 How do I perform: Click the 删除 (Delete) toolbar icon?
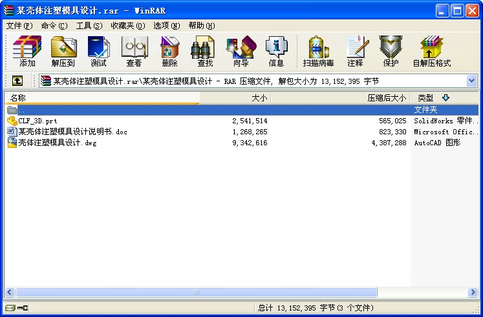tap(169, 51)
